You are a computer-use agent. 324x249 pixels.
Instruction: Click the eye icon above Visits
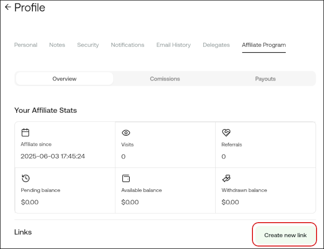click(126, 133)
